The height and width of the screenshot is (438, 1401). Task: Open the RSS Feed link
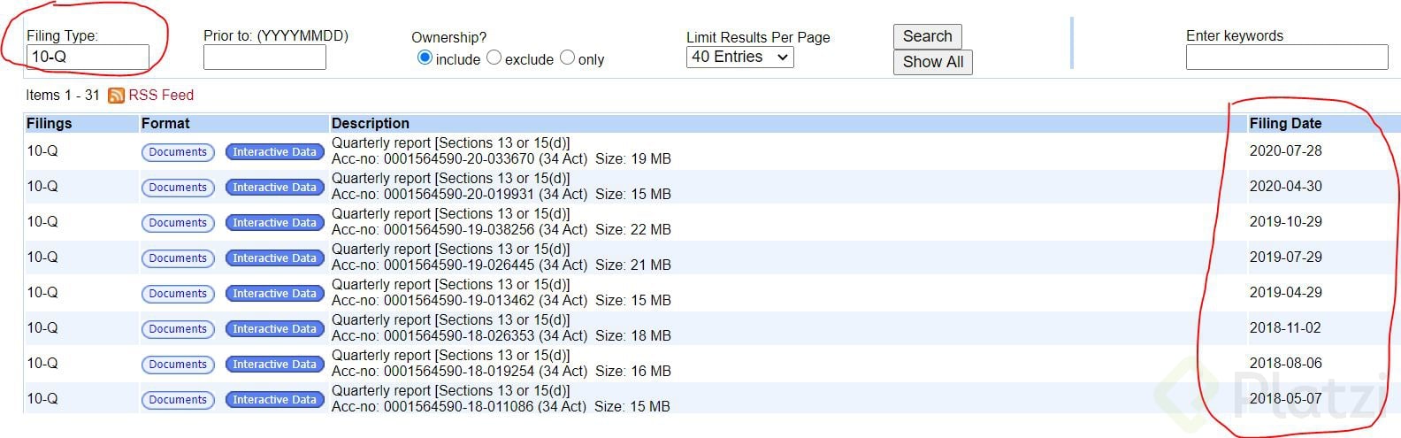click(x=161, y=95)
